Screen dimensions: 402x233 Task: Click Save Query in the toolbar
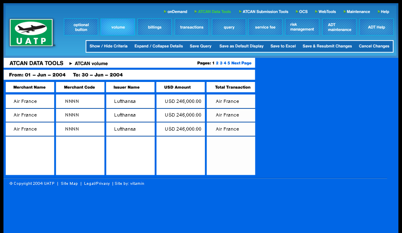[201, 46]
